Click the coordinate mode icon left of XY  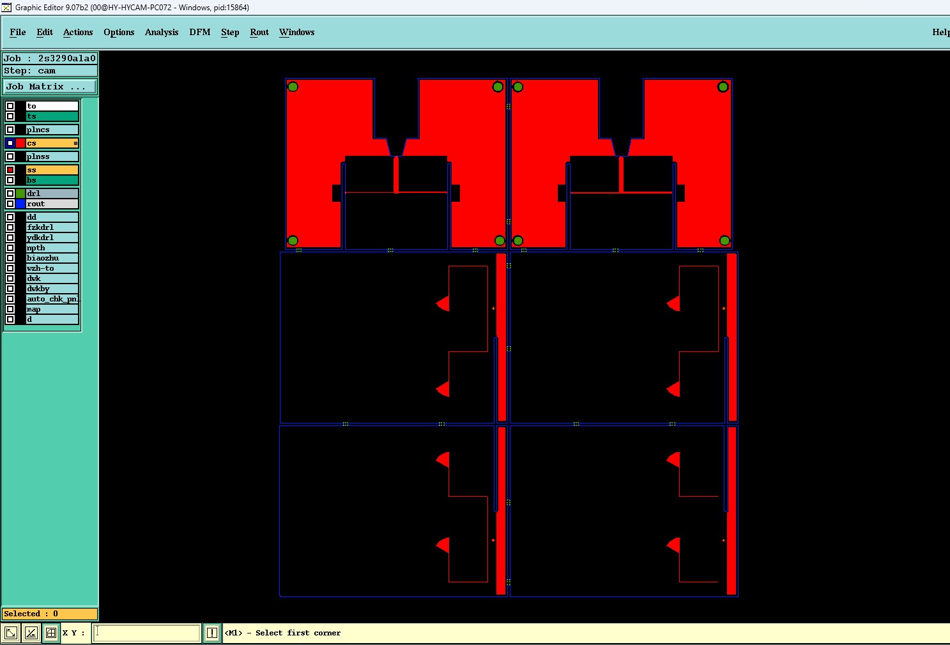coord(11,633)
